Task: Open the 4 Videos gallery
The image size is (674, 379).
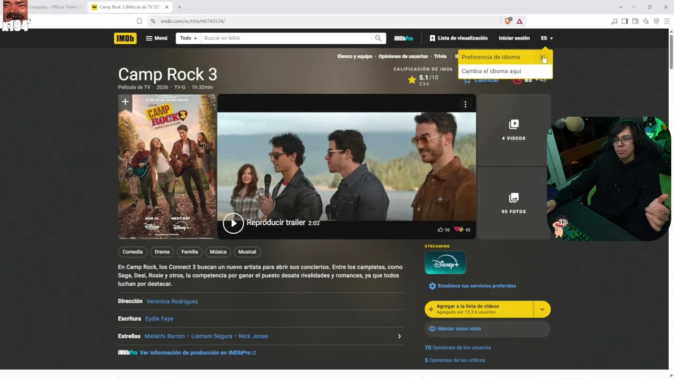Action: (513, 129)
